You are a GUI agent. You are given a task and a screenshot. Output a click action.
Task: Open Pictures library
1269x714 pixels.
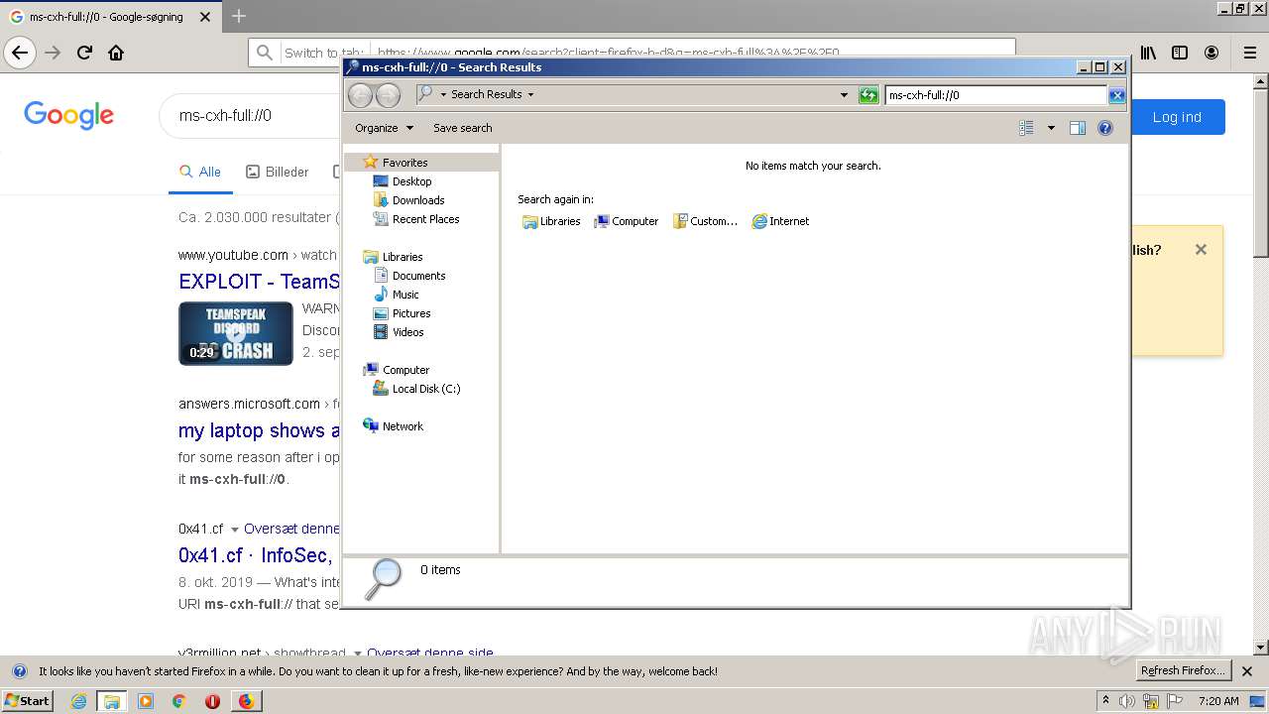tap(402, 313)
